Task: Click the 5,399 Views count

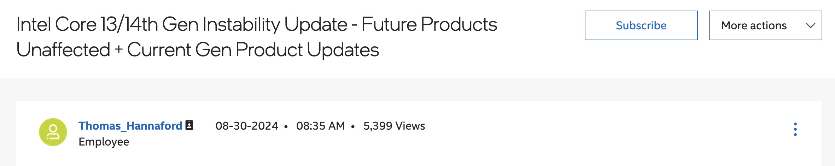Action: pyautogui.click(x=394, y=126)
